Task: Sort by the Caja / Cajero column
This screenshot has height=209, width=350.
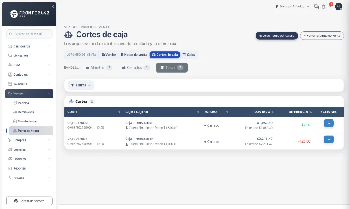Action: 198,112
